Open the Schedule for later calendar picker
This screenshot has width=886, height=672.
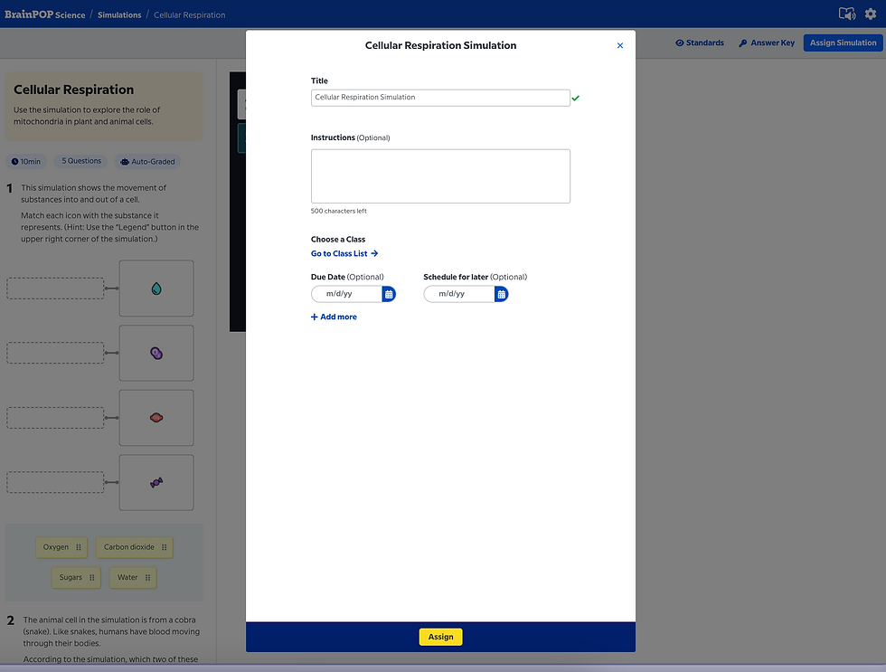[501, 294]
